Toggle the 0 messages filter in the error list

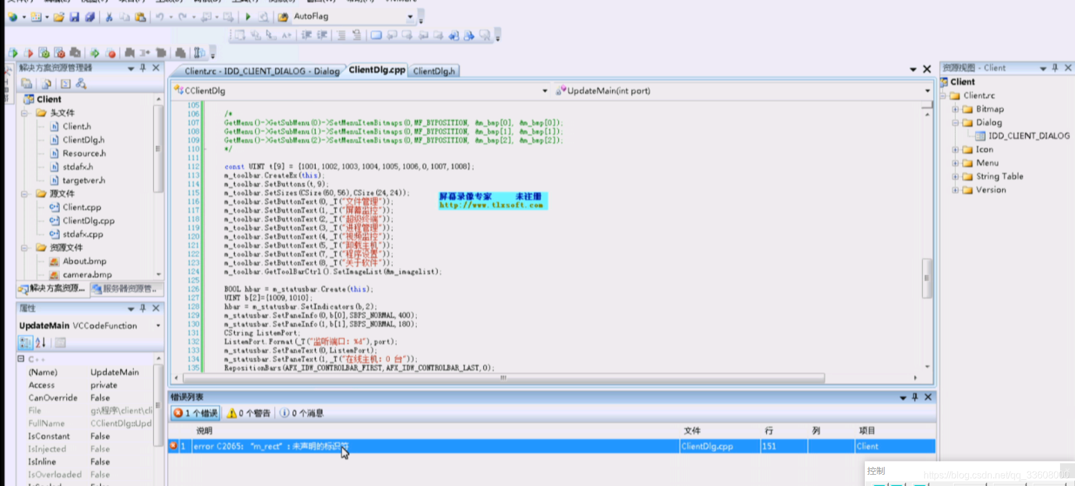(301, 413)
